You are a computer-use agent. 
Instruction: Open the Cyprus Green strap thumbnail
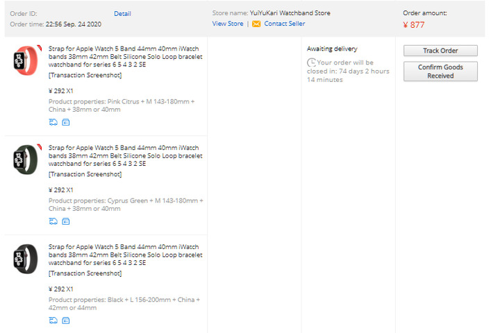(x=26, y=160)
